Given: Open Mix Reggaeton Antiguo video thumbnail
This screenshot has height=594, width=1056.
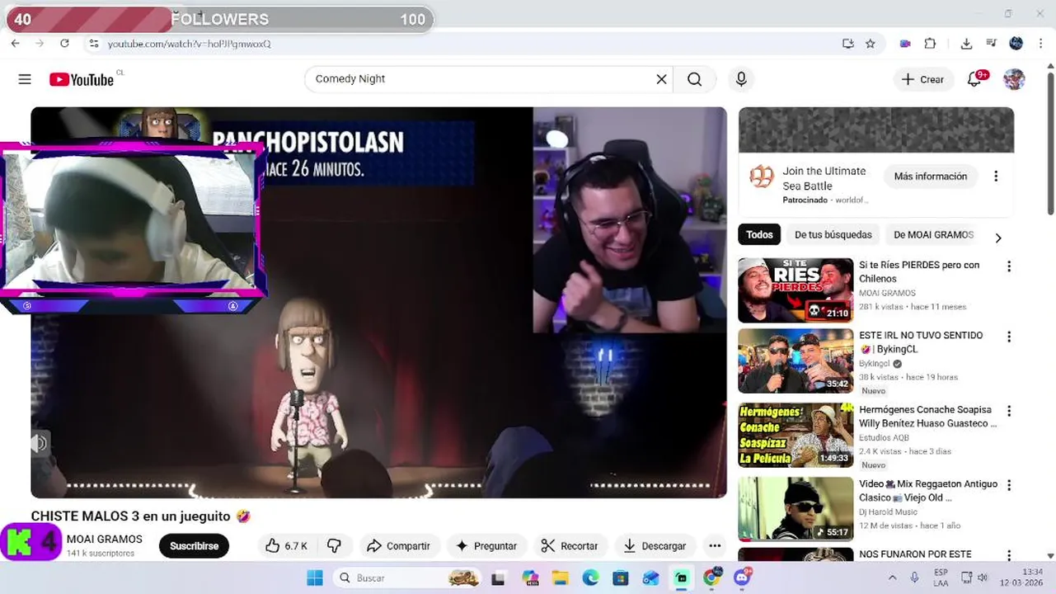Looking at the screenshot, I should (x=796, y=509).
